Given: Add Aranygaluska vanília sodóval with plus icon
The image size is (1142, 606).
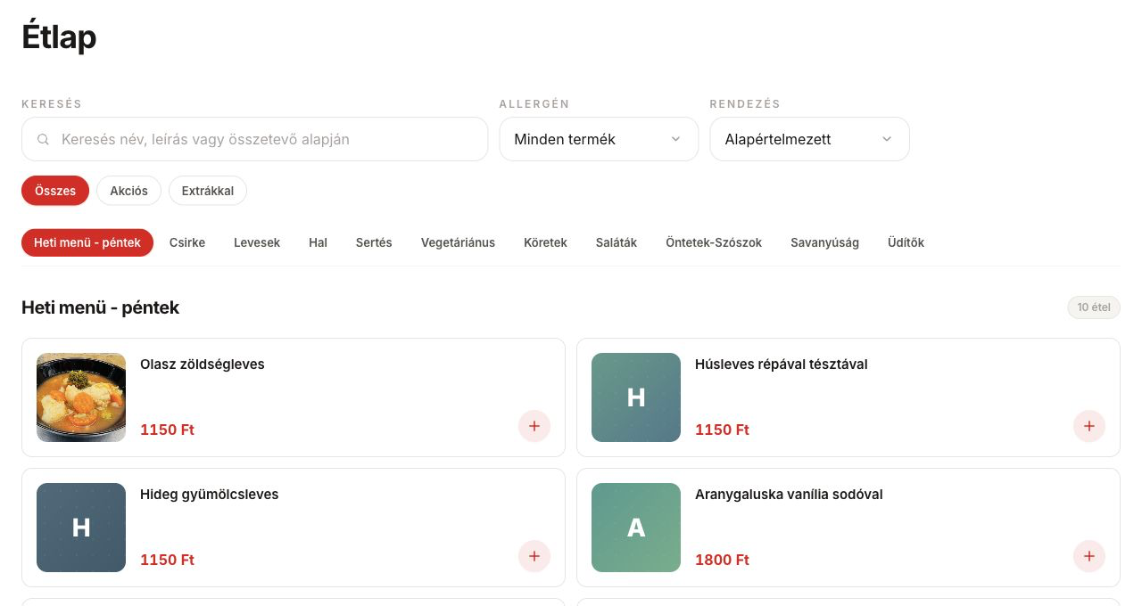Looking at the screenshot, I should click(1089, 556).
